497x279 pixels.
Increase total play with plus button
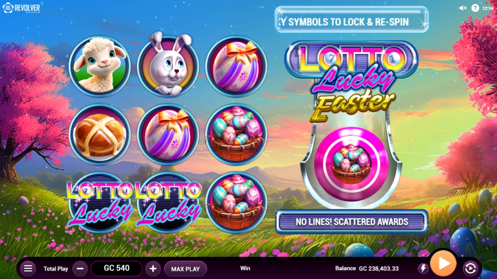pos(153,269)
